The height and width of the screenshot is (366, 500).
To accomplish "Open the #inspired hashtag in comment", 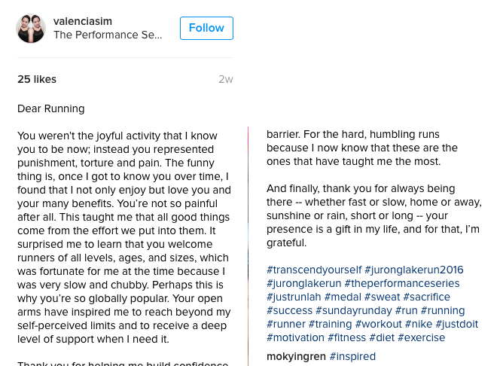I will [x=352, y=356].
